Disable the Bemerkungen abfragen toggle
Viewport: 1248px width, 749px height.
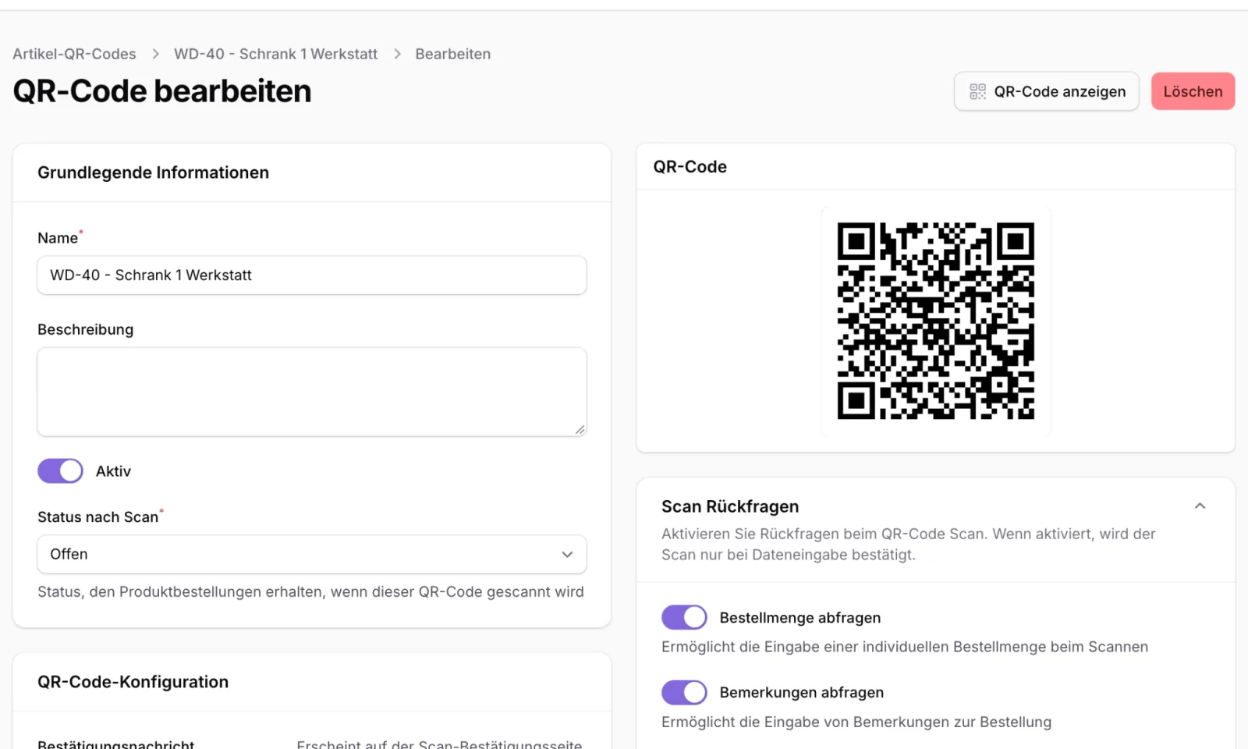(684, 692)
